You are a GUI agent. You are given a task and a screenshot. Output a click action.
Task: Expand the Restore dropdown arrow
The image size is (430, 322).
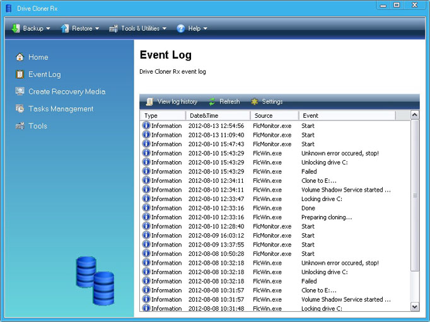97,28
